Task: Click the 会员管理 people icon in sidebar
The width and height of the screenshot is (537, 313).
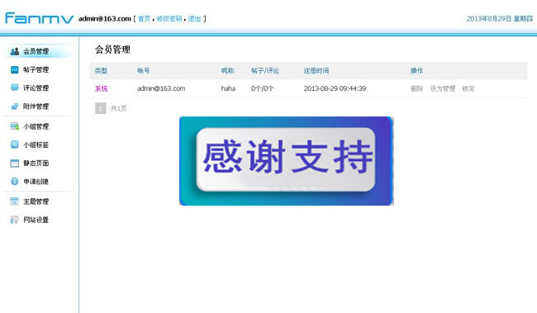Action: click(x=14, y=51)
